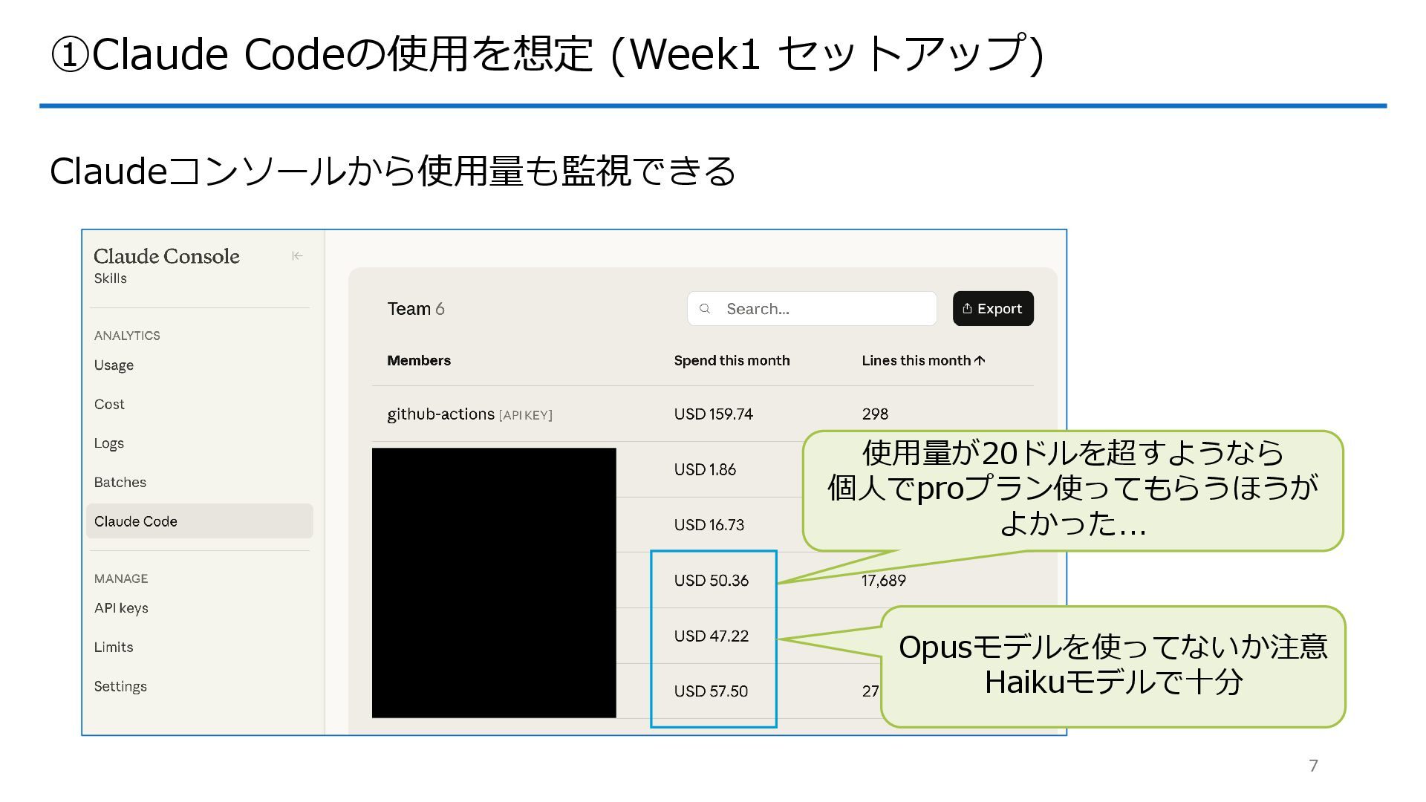The image size is (1426, 802).
Task: Click the sort arrow beside Lines this month
Action: [x=980, y=361]
